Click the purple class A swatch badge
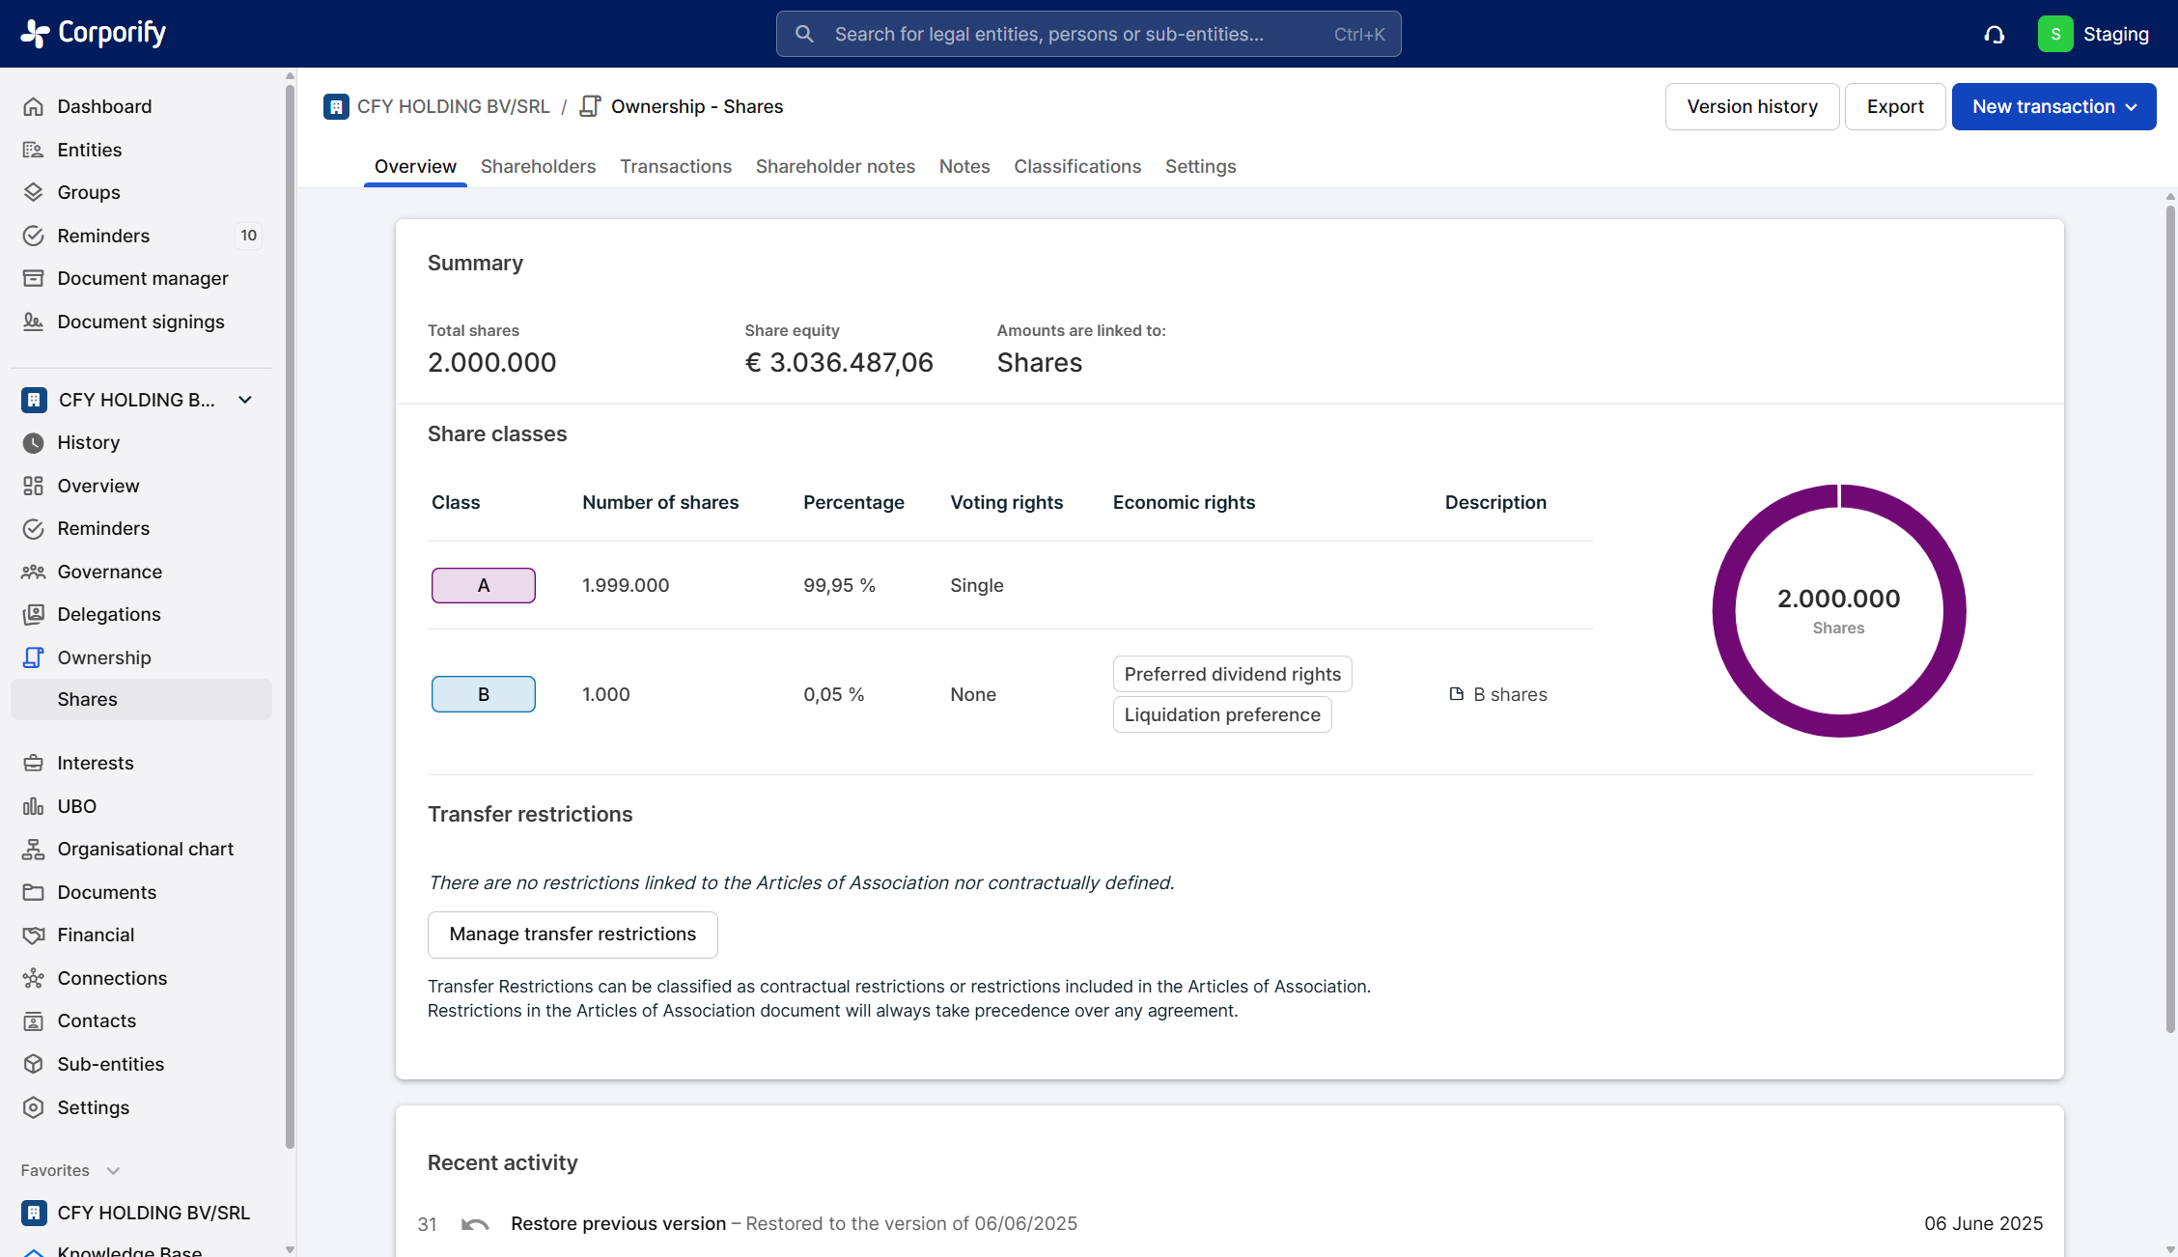The height and width of the screenshot is (1257, 2178). (484, 585)
